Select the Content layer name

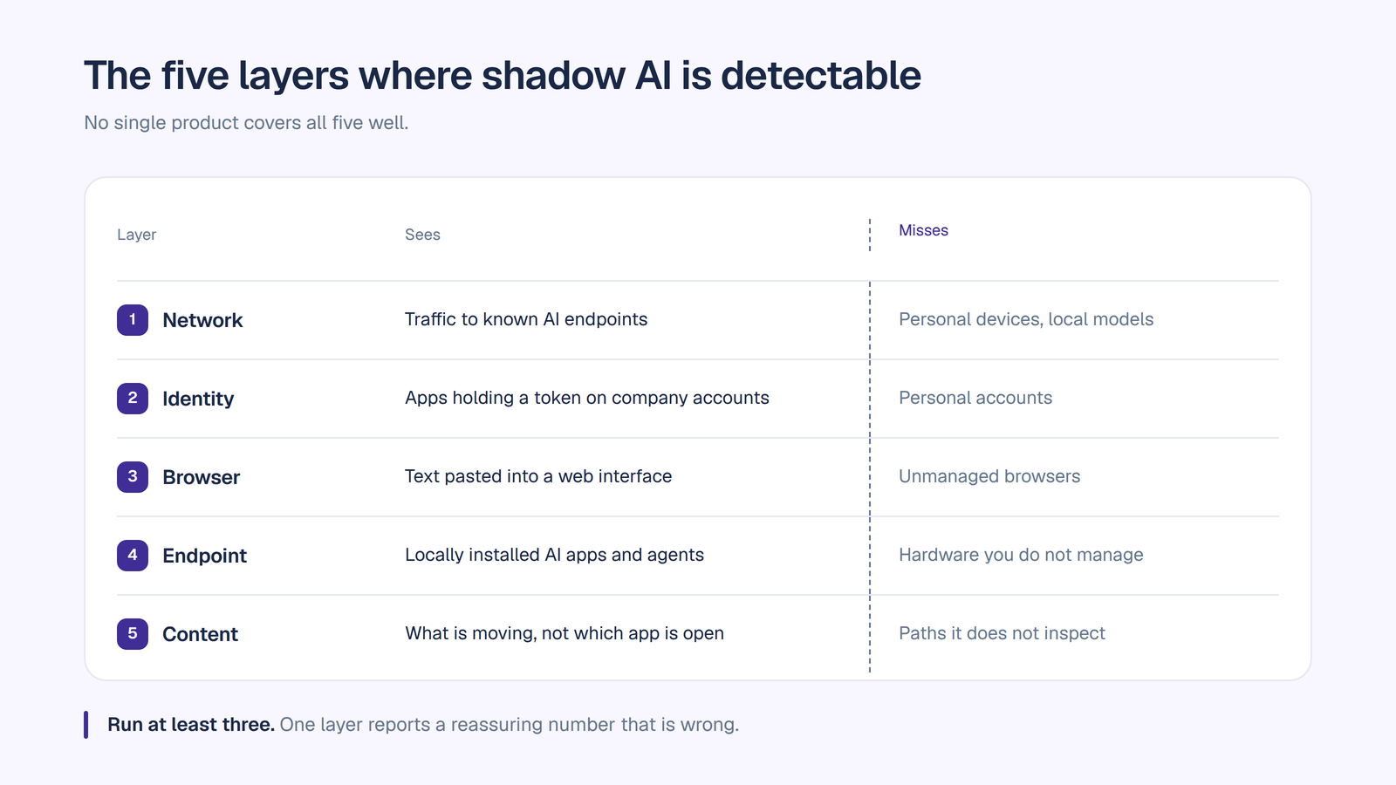tap(200, 634)
